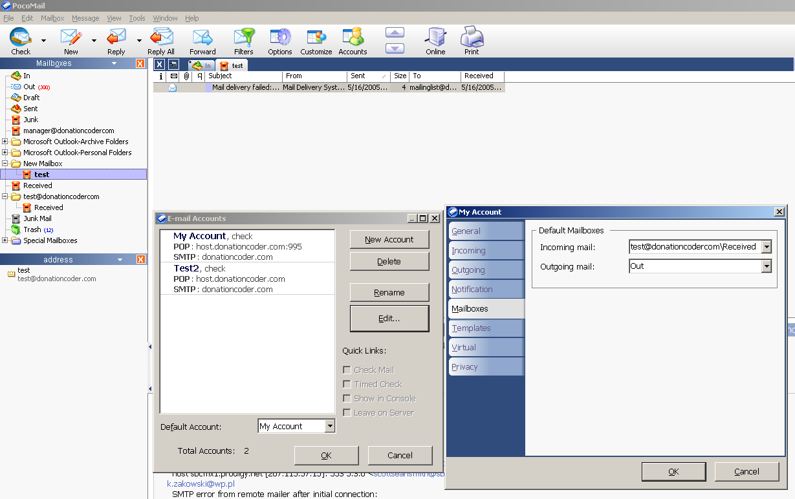Open the Outgoing mail mailbox dropdown
795x499 pixels.
click(767, 266)
